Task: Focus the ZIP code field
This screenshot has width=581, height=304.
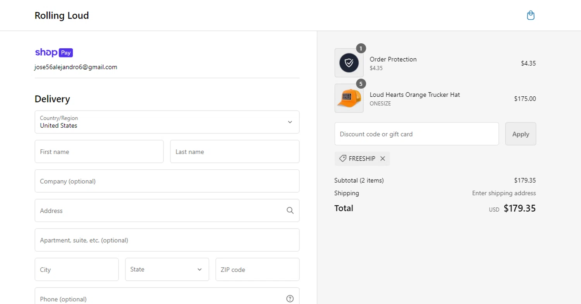Action: 258,269
